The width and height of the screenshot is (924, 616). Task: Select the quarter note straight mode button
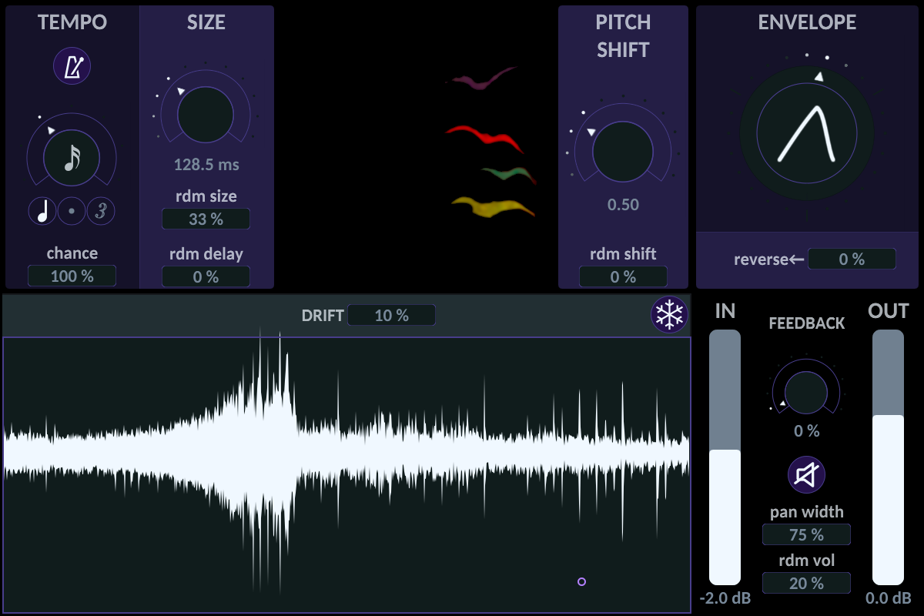(43, 210)
